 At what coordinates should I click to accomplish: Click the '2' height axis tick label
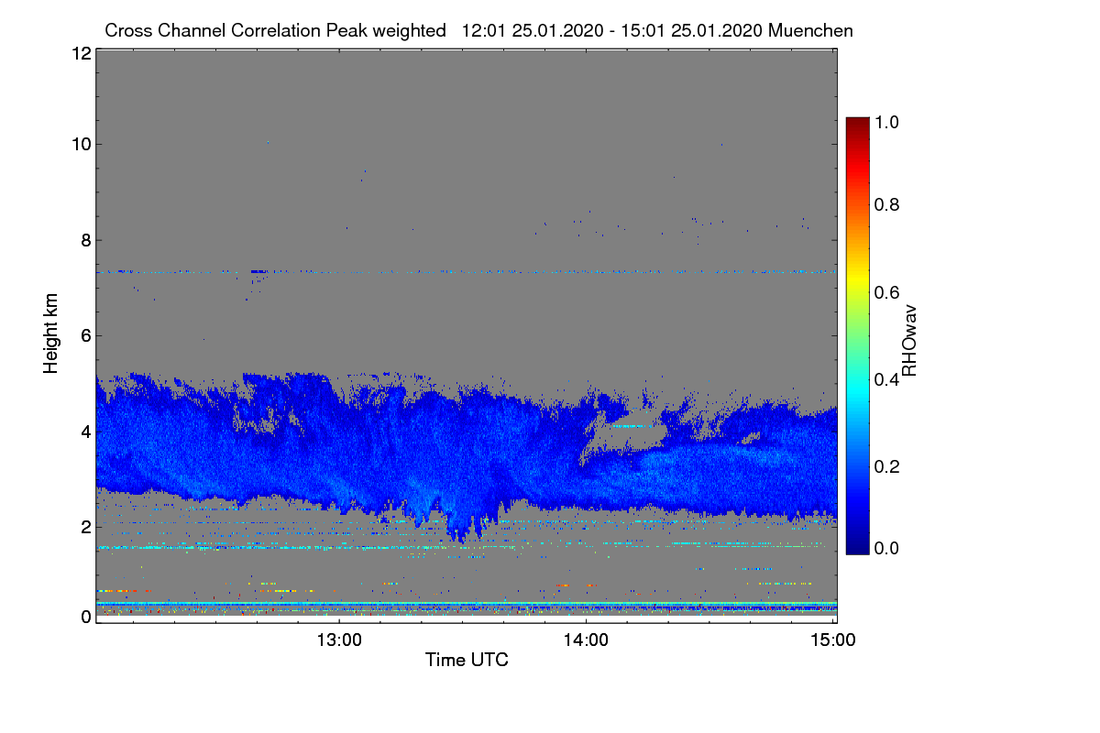click(x=84, y=526)
